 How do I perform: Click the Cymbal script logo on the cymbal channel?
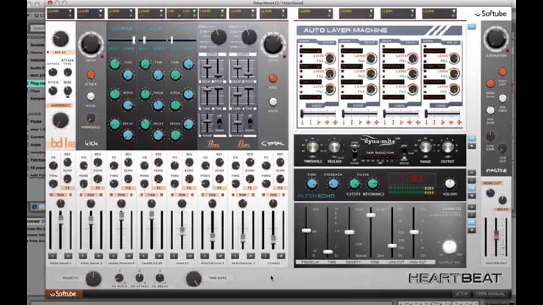pos(274,143)
